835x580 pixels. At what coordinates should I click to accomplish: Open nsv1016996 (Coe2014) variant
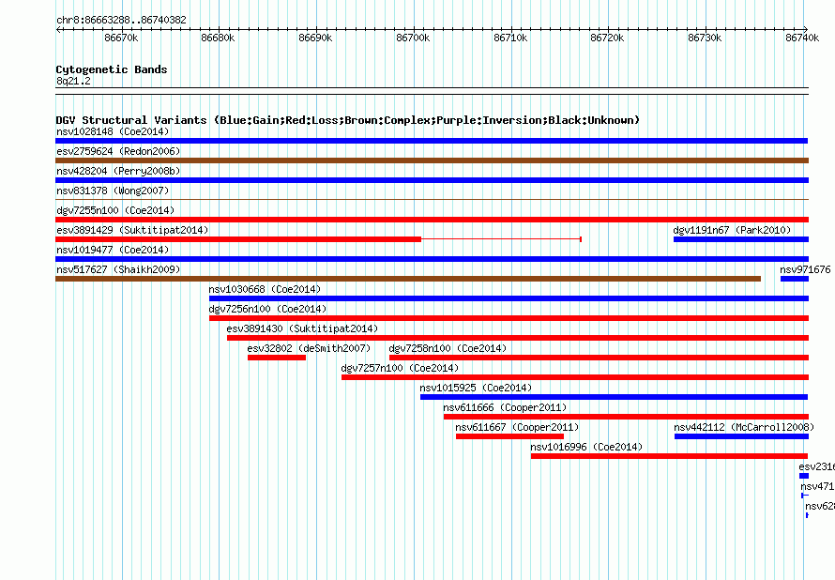point(586,447)
